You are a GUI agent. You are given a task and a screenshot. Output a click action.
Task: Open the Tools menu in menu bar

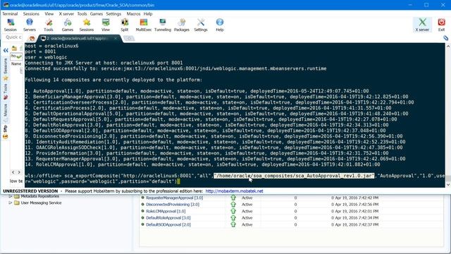(x=82, y=14)
